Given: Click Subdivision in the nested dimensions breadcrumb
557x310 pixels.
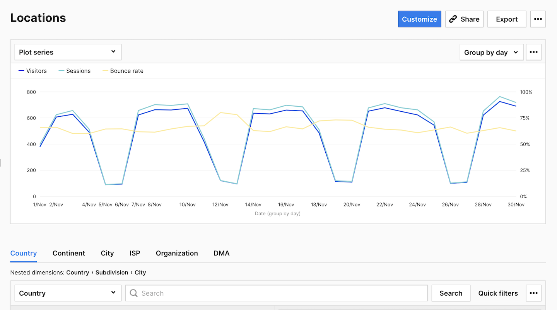Looking at the screenshot, I should 112,273.
